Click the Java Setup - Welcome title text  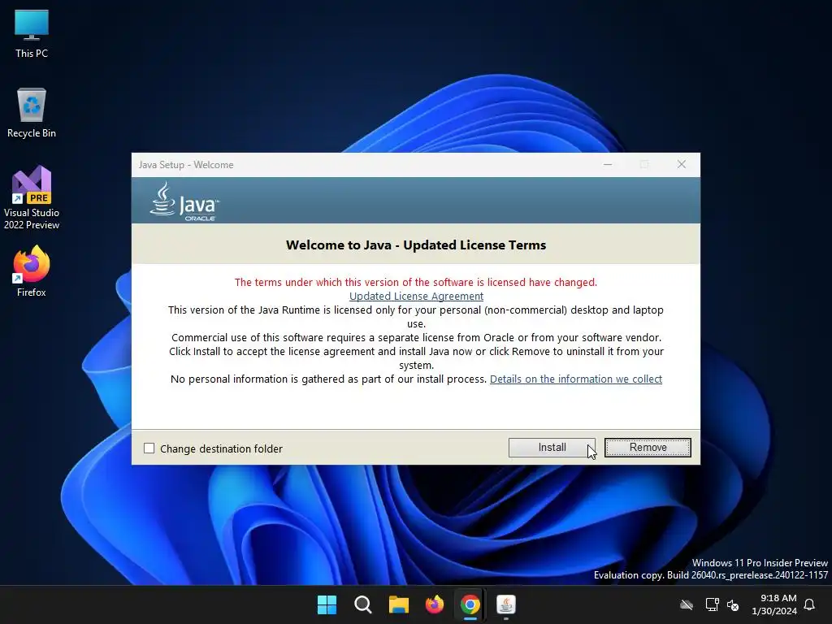click(x=186, y=164)
